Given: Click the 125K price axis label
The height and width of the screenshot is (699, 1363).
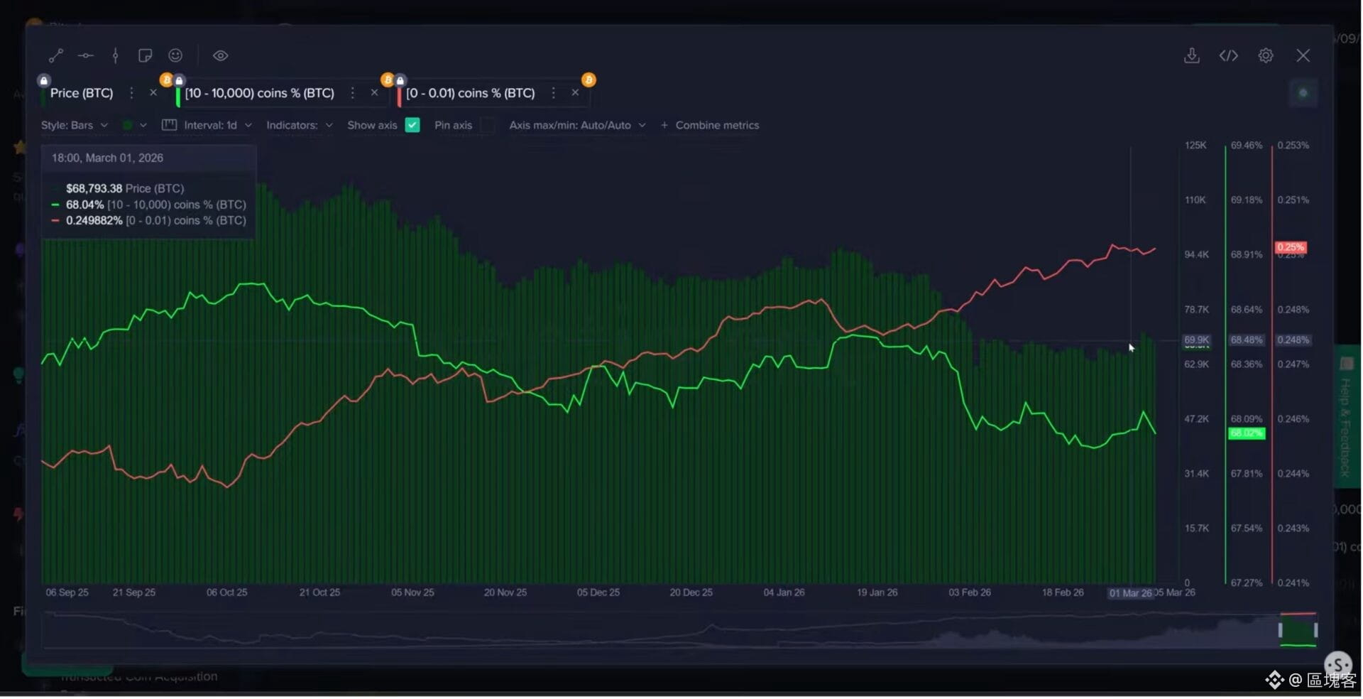Looking at the screenshot, I should [x=1195, y=145].
